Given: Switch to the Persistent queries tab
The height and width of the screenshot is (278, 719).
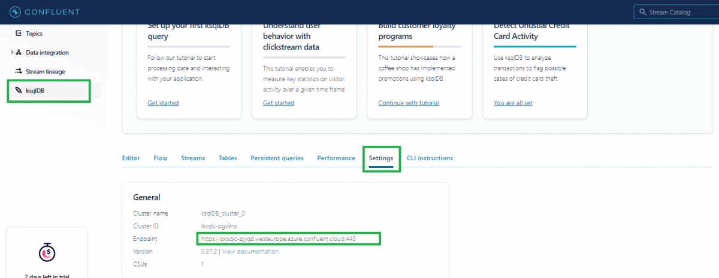Looking at the screenshot, I should pyautogui.click(x=277, y=158).
